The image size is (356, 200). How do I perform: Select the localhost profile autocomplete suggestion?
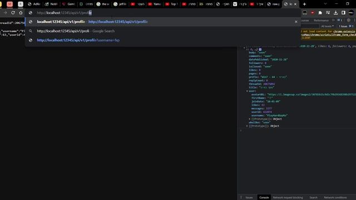click(x=163, y=22)
